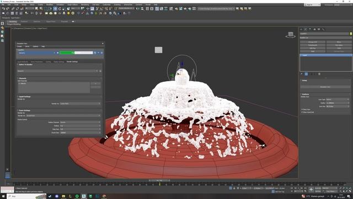Select the Liquid entry in the modifier stack
Image resolution: width=353 pixels, height=199 pixels.
(x=326, y=55)
